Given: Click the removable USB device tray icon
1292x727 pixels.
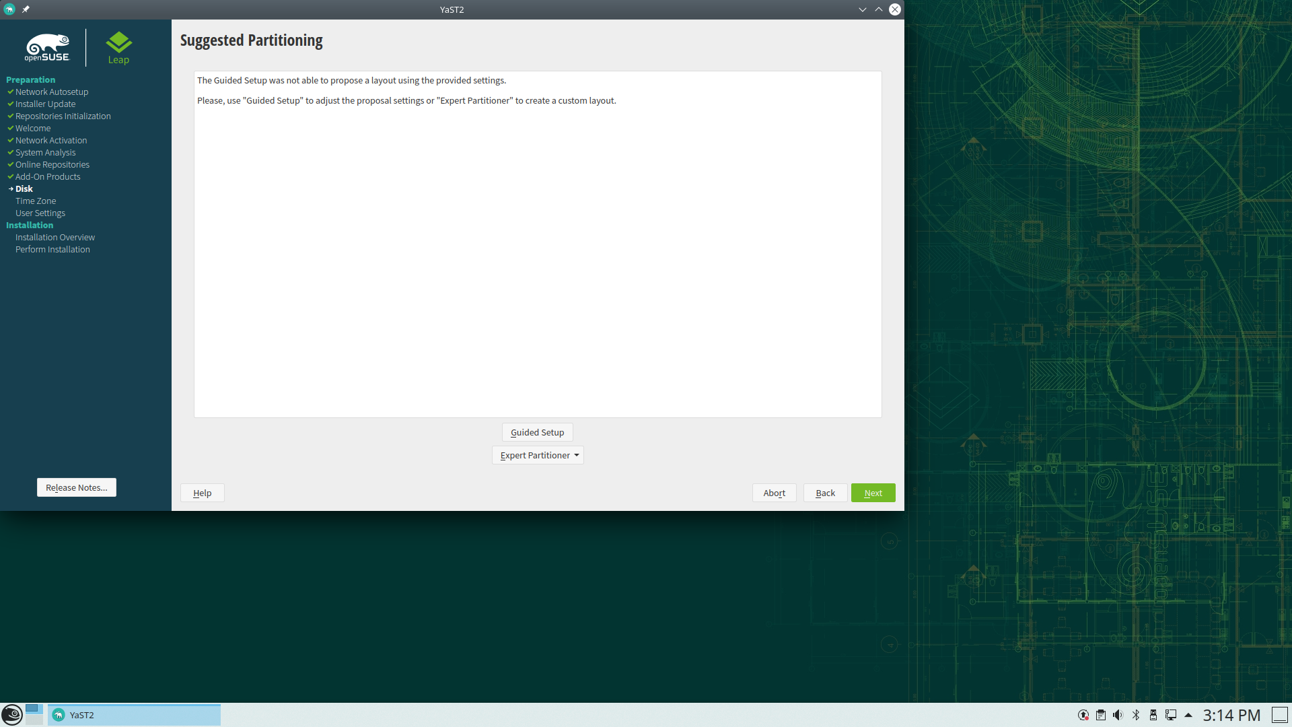Looking at the screenshot, I should click(x=1153, y=715).
